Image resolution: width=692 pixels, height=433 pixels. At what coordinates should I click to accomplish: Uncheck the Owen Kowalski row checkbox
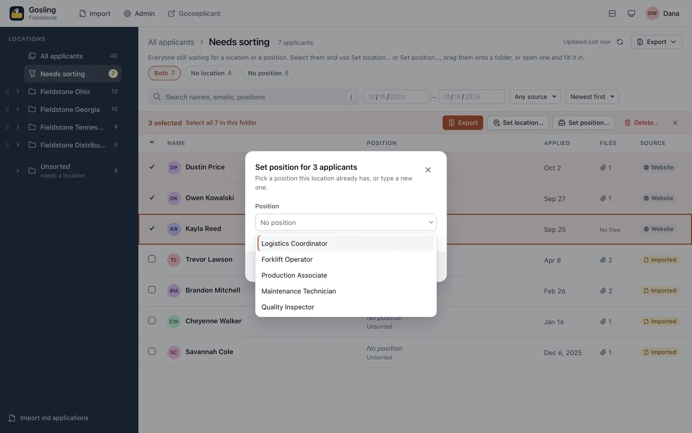click(x=152, y=197)
